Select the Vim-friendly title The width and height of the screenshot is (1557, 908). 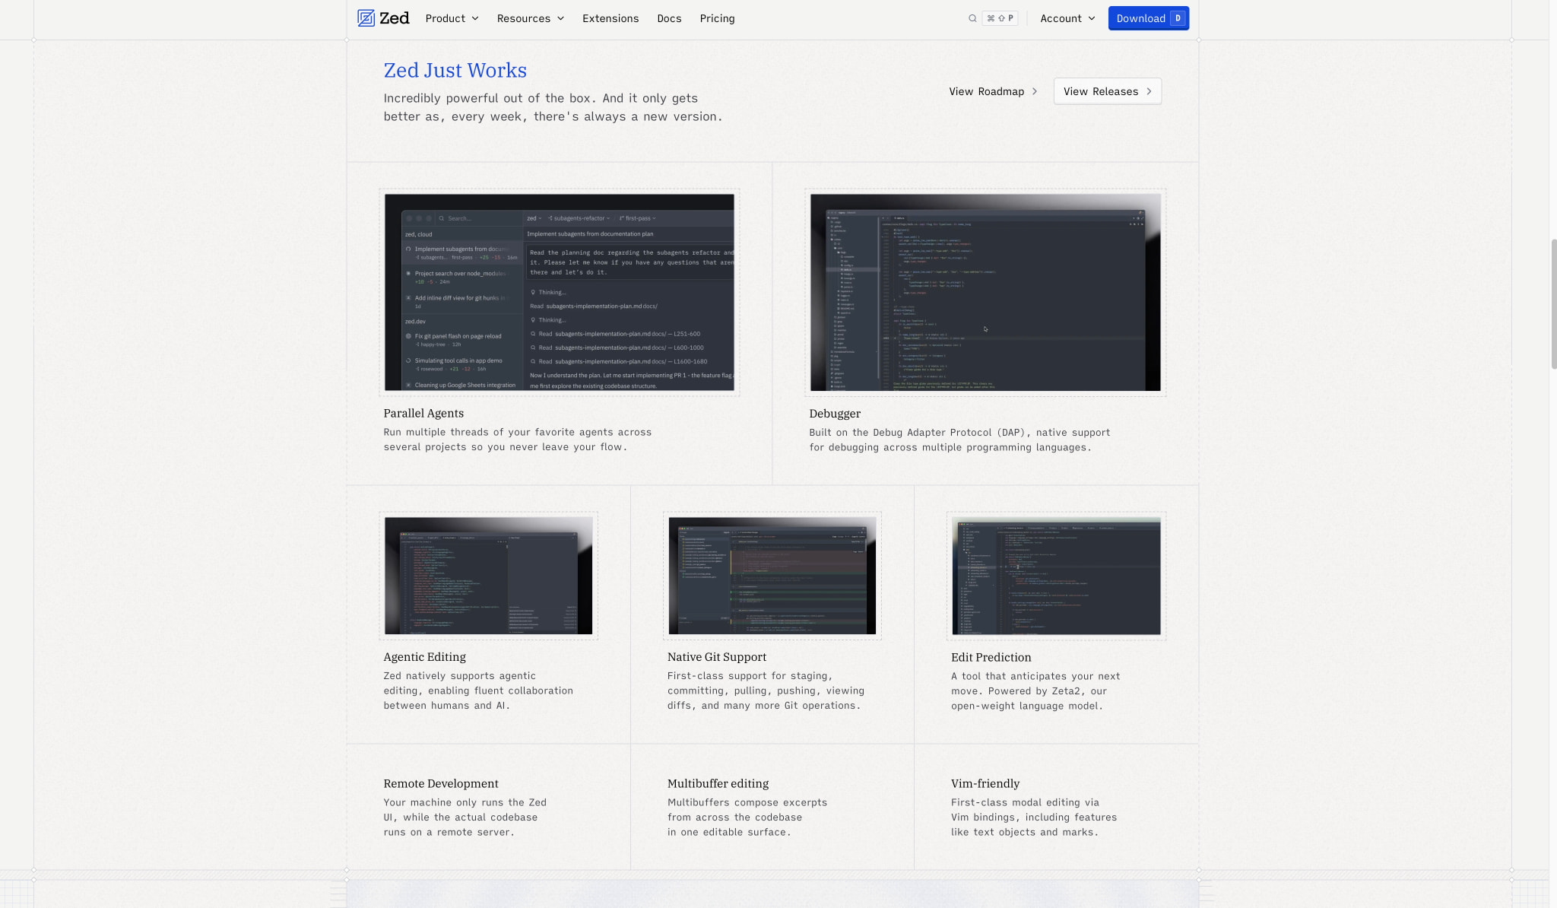pos(985,783)
